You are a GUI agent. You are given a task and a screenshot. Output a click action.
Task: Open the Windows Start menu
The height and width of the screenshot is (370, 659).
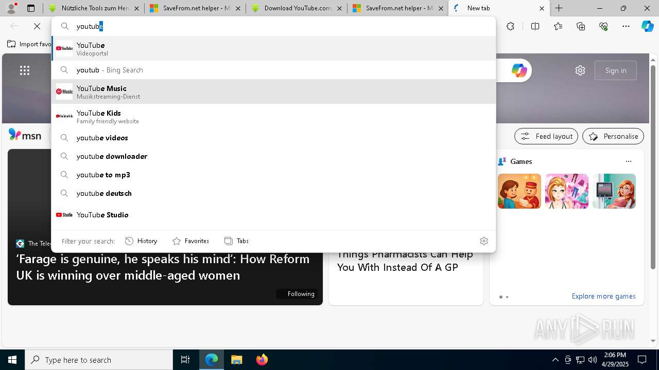(12, 360)
